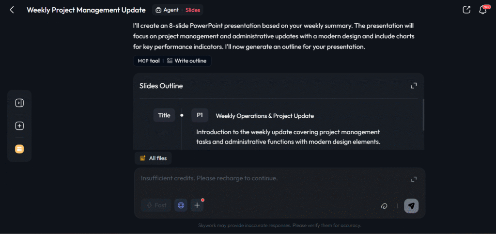This screenshot has width=496, height=234.
Task: Click the icon left of send button
Action: 384,206
